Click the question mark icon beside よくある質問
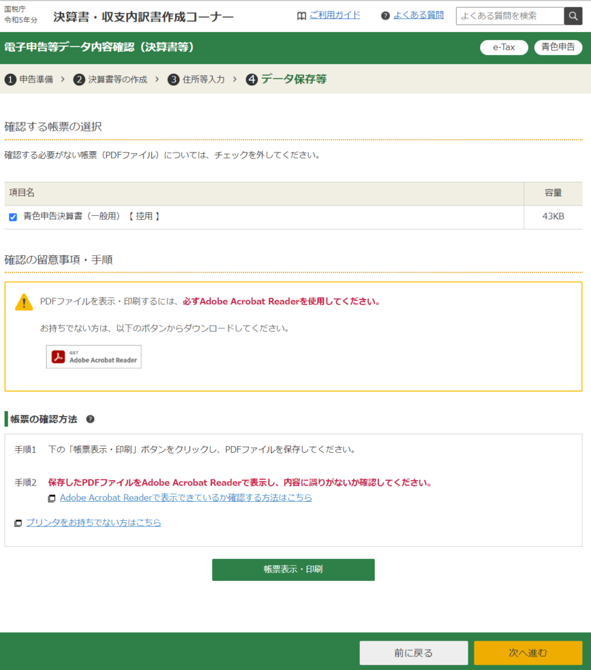591x670 pixels. coord(385,16)
